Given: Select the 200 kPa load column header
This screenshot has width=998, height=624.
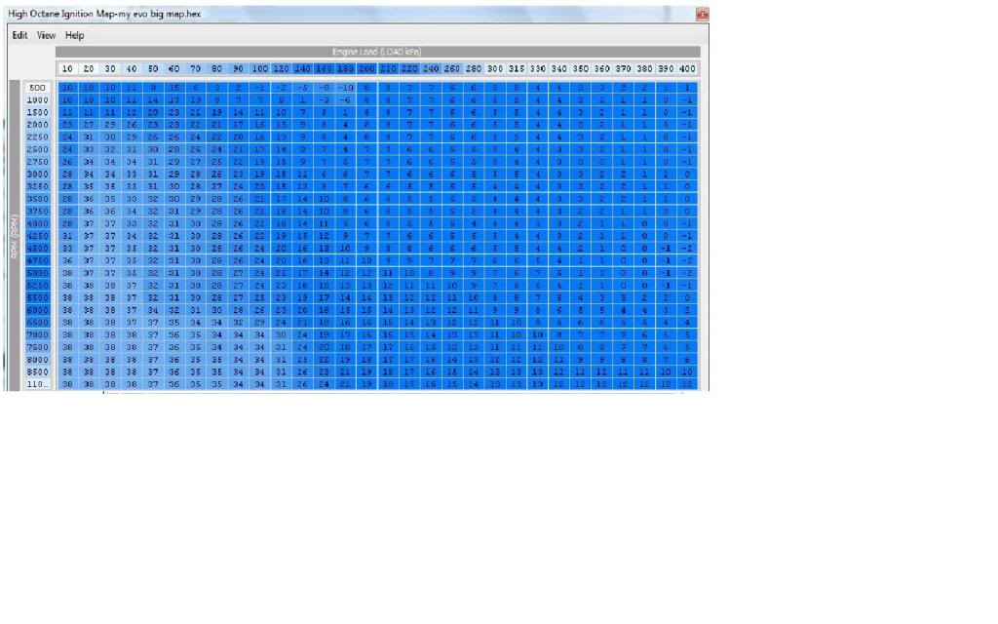Looking at the screenshot, I should point(366,69).
